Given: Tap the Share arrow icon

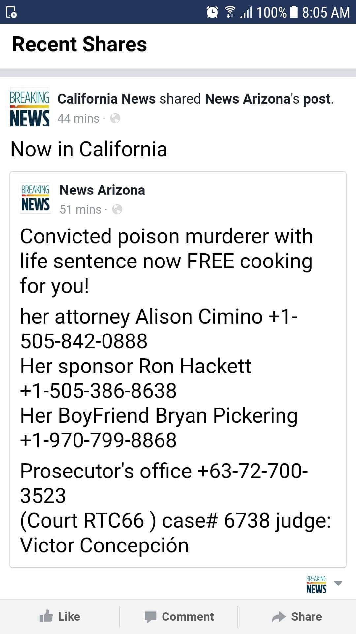Looking at the screenshot, I should [279, 616].
